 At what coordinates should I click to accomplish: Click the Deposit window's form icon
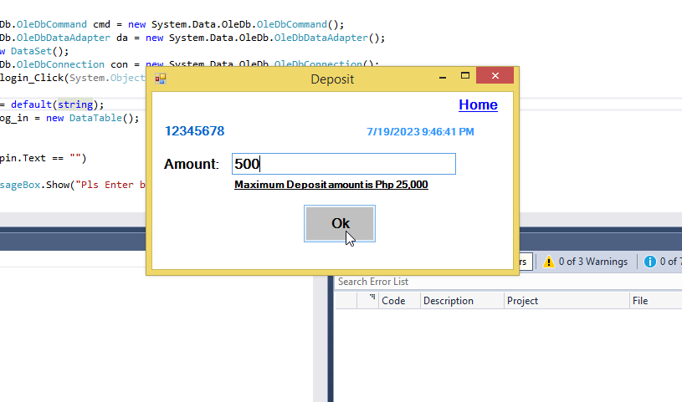(160, 79)
